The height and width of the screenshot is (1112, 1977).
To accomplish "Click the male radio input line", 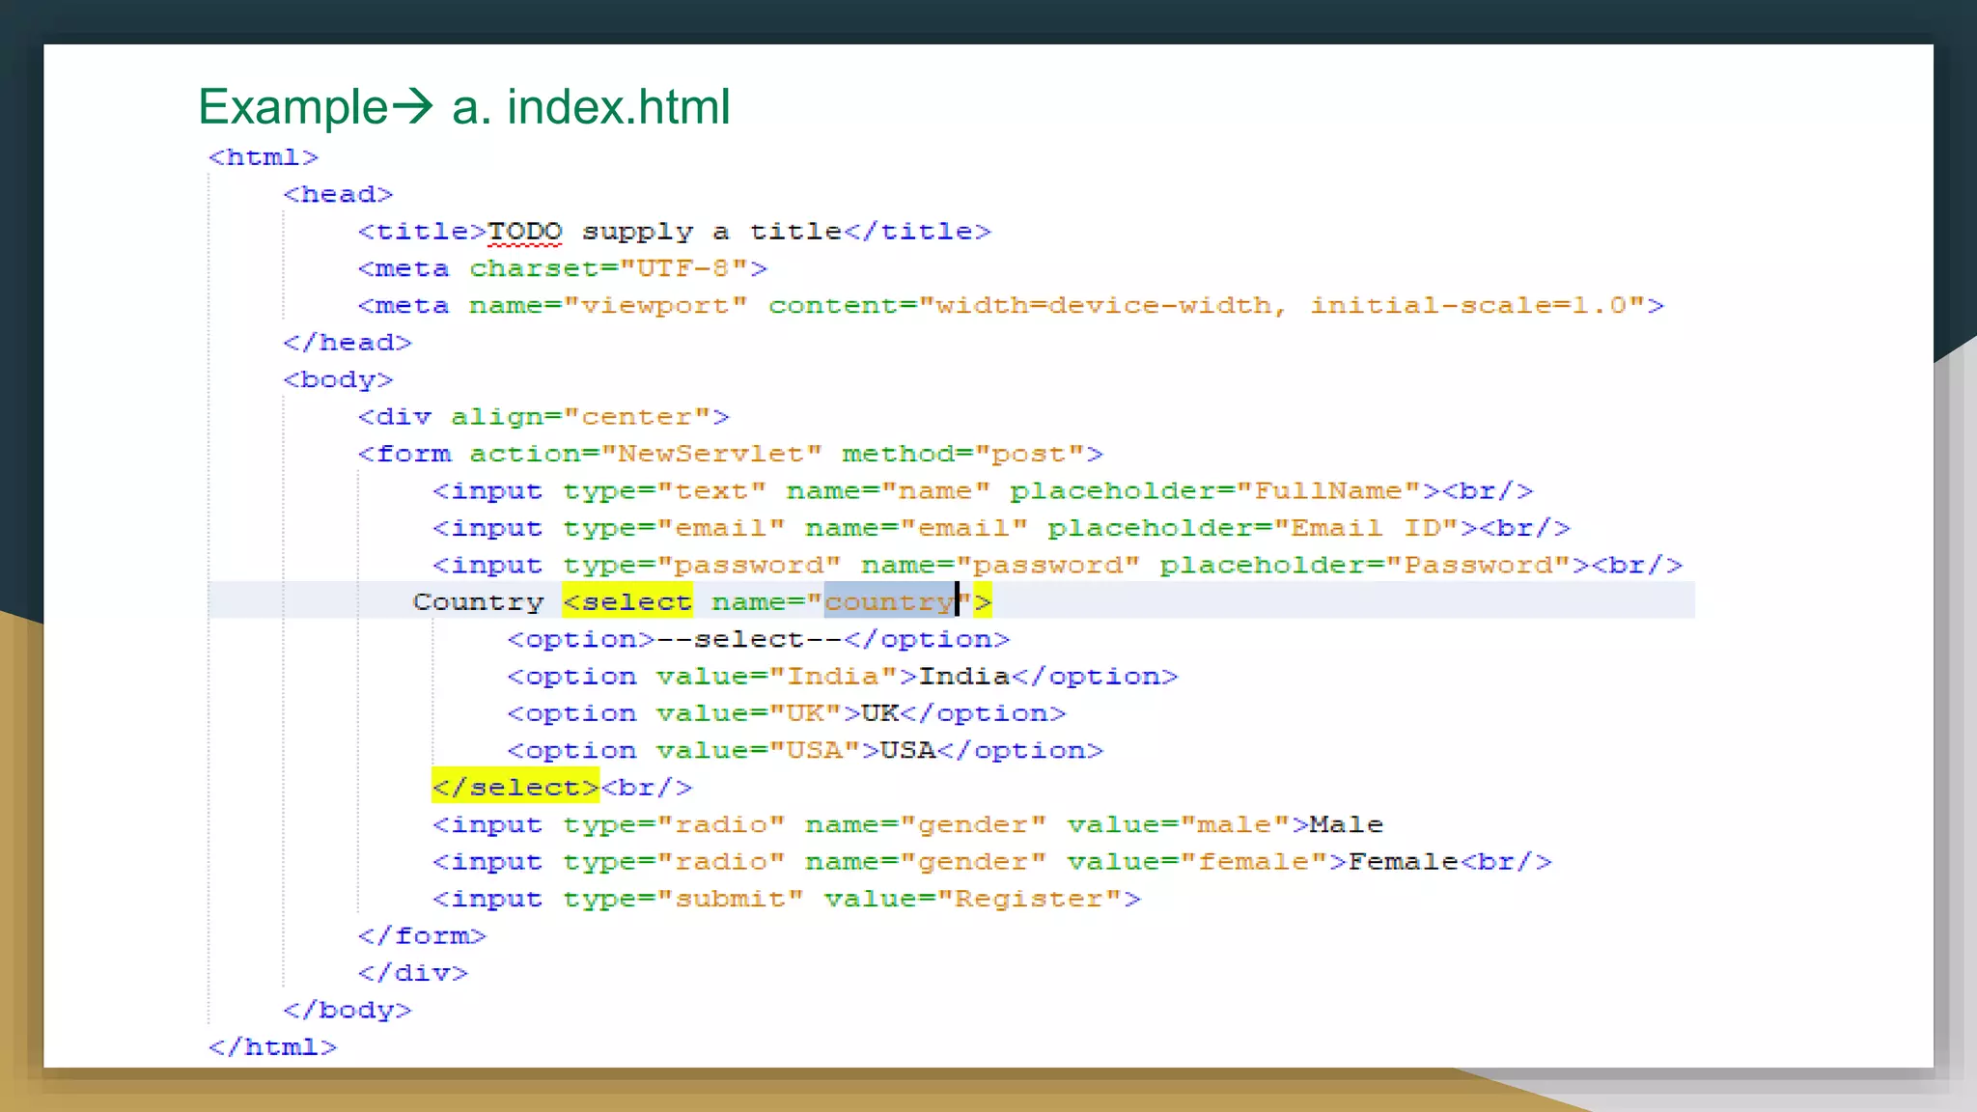I will click(x=906, y=825).
